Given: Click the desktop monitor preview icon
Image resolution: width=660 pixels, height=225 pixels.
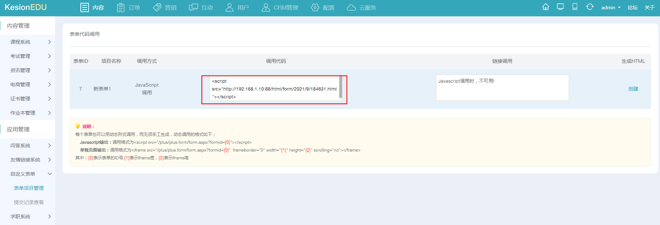Looking at the screenshot, I should [x=560, y=7].
